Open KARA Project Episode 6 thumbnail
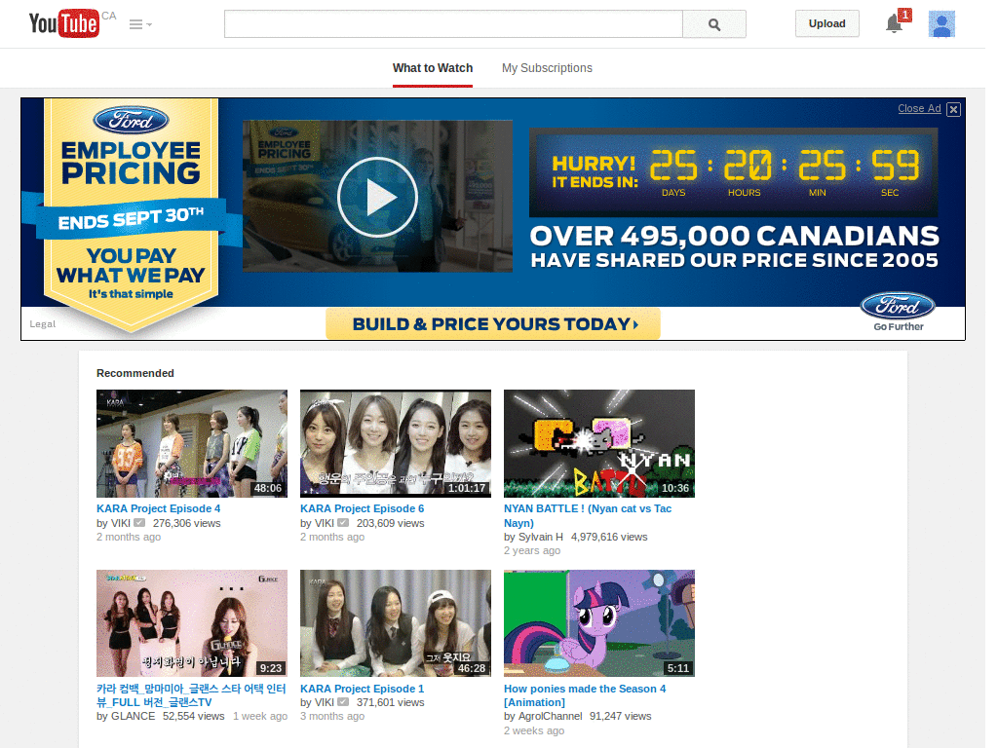This screenshot has width=998, height=748. click(x=396, y=443)
